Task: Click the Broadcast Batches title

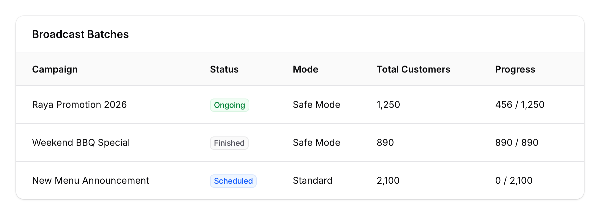Action: 80,34
